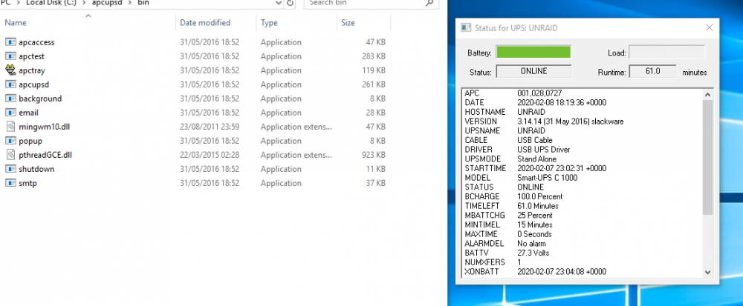Select the popup application icon
Viewport: 743px width, 306px height.
(10, 141)
